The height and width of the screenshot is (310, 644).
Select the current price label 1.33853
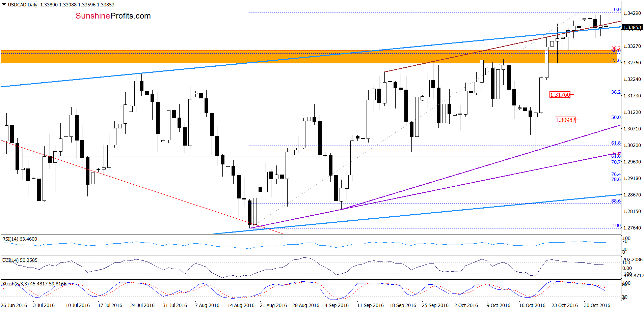(632, 27)
